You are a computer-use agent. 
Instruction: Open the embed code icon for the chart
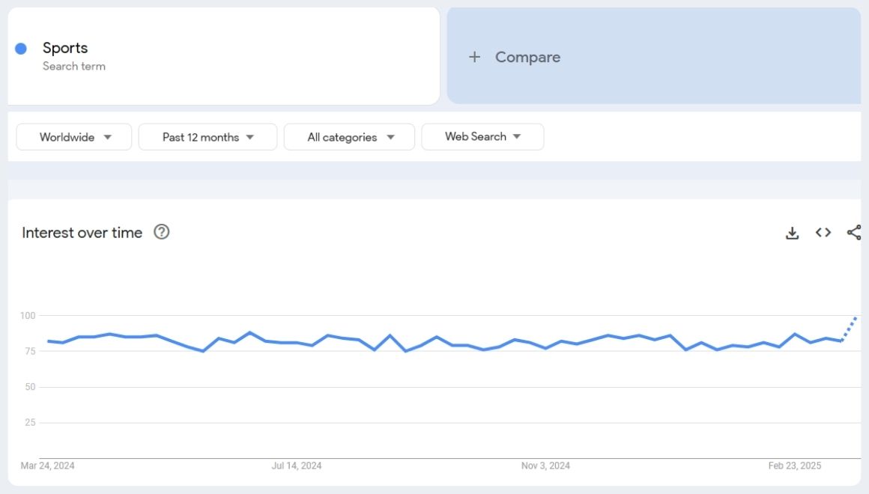(823, 233)
